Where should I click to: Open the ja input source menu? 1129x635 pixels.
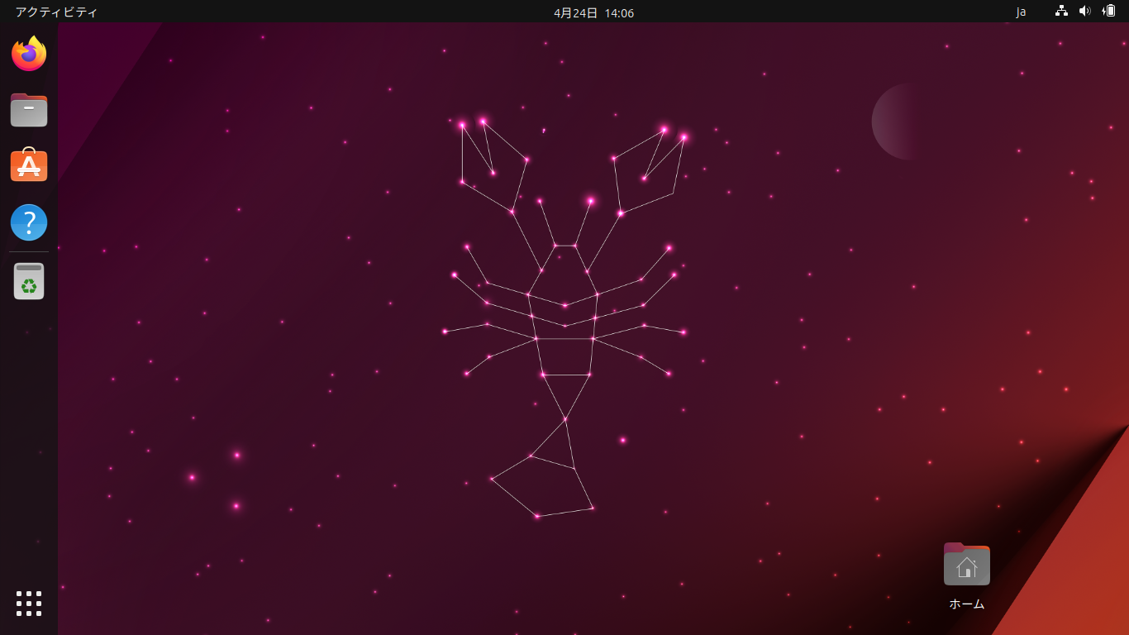tap(1021, 12)
